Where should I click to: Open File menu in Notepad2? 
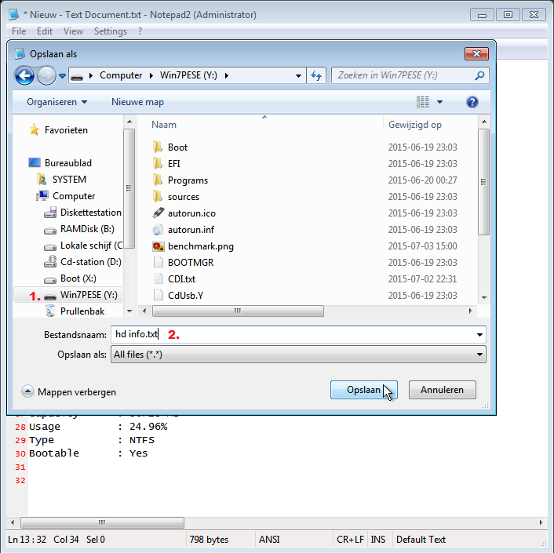point(19,31)
